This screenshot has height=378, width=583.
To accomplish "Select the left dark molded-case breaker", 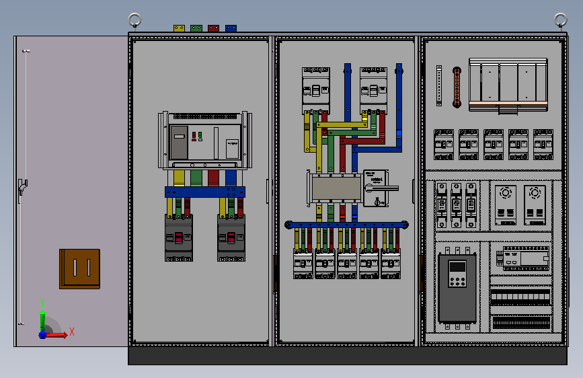I will tap(179, 238).
